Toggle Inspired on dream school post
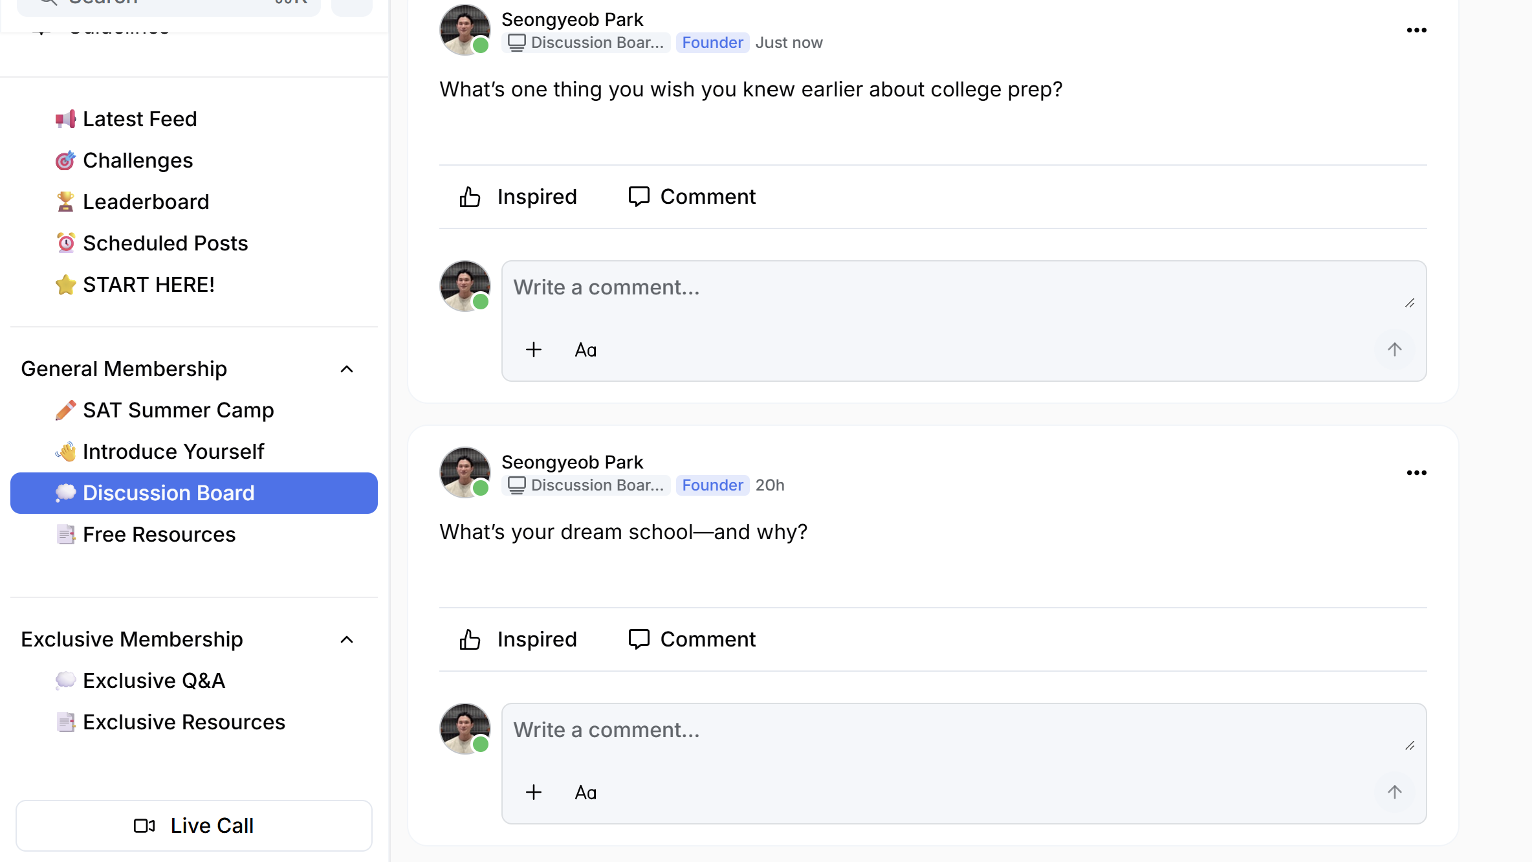Screen dimensions: 1532x862 518,639
